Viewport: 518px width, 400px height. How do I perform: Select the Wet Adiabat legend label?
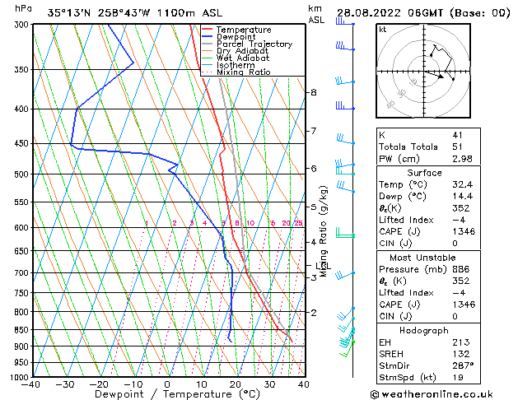tap(243, 58)
